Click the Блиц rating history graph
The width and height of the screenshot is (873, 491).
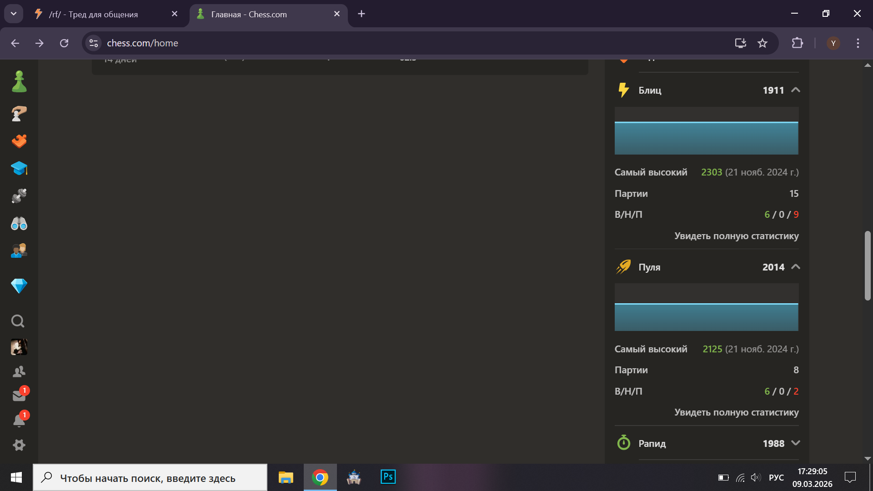(706, 131)
